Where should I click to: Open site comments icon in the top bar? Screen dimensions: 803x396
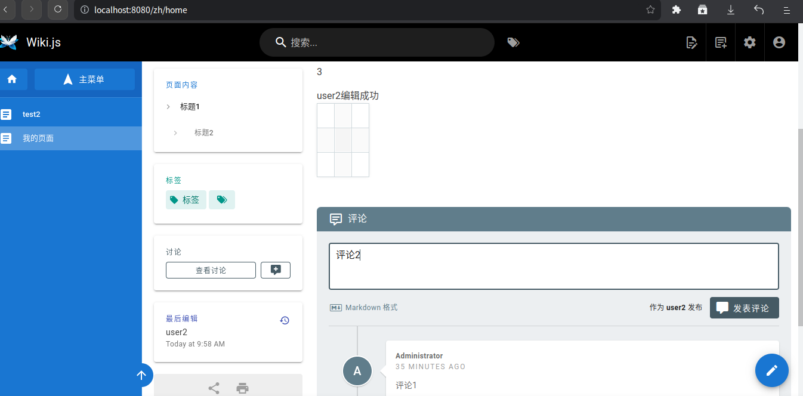721,42
